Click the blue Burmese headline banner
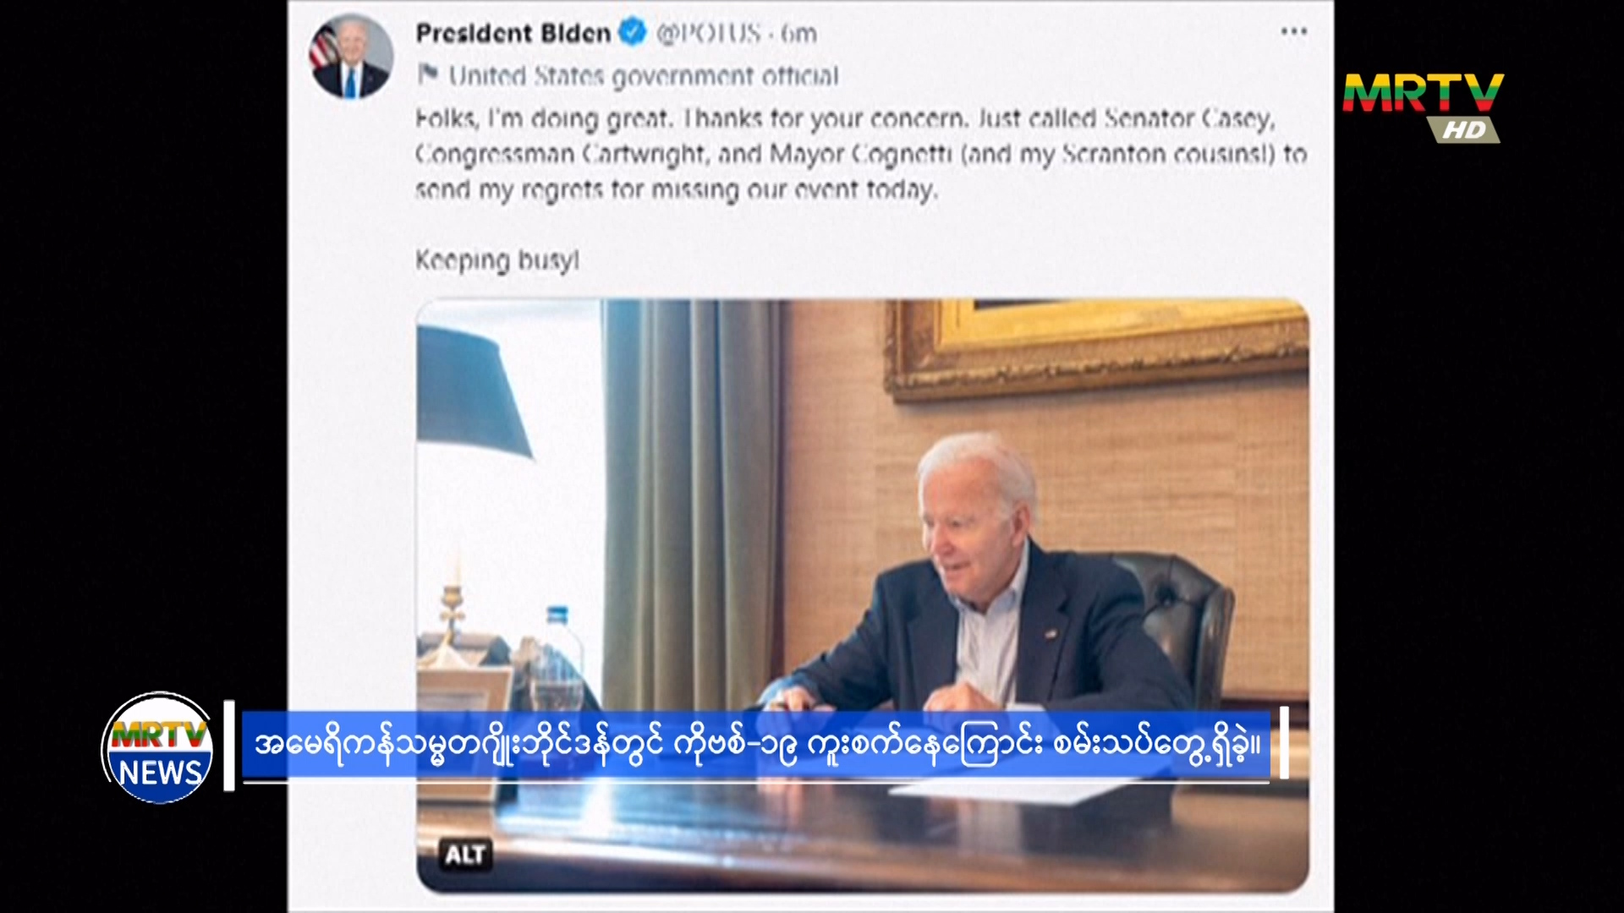1624x913 pixels. (756, 745)
